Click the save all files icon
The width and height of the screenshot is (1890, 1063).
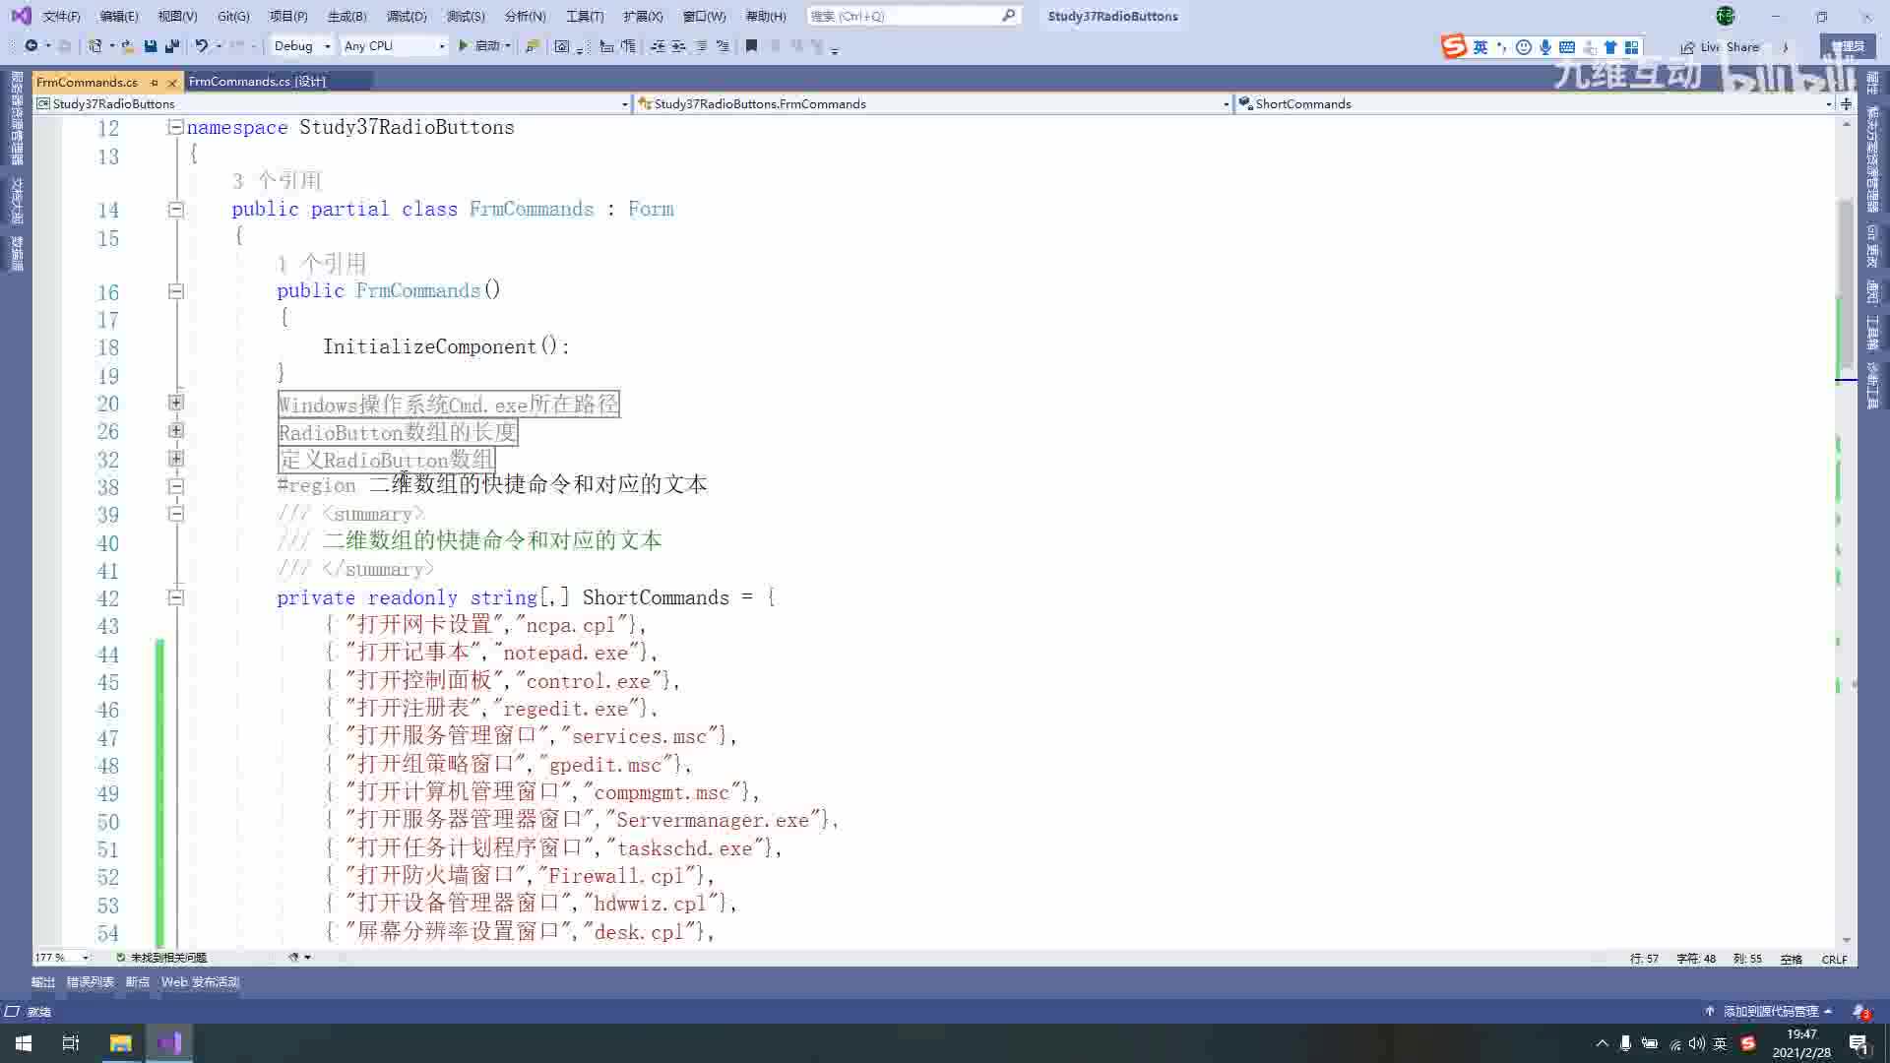point(172,46)
